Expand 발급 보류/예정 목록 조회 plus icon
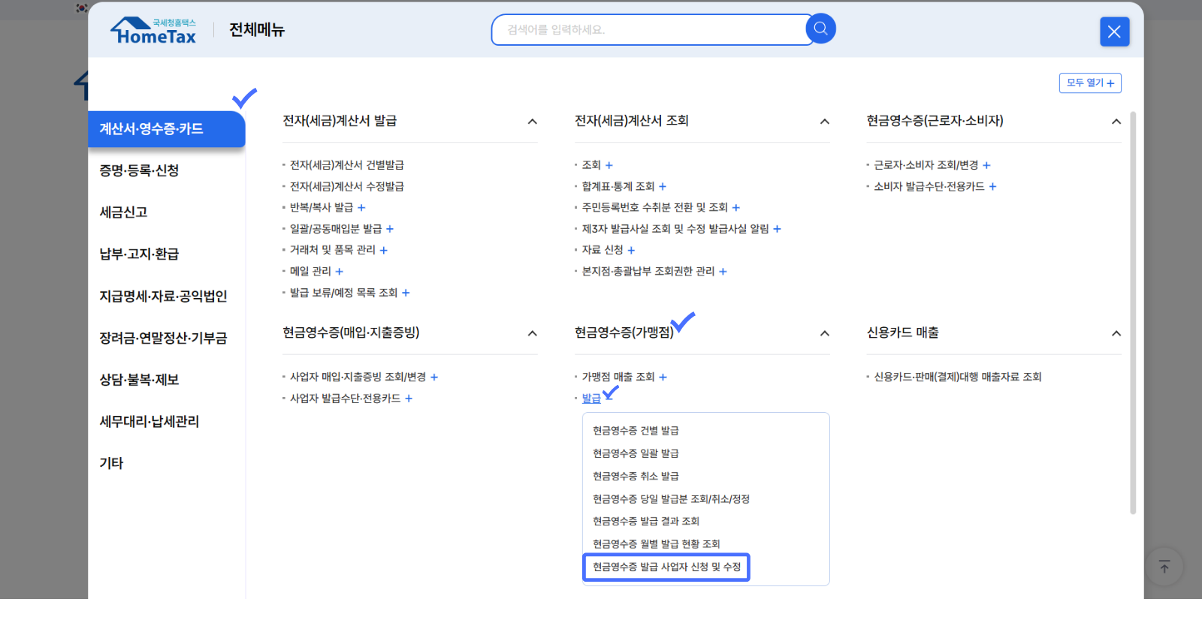 click(x=406, y=293)
